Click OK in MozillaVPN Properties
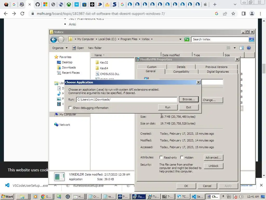Screen dimensions: 266x200 point(186,186)
